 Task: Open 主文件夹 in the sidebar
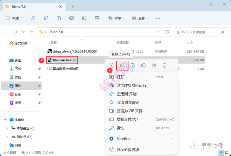click(18, 43)
